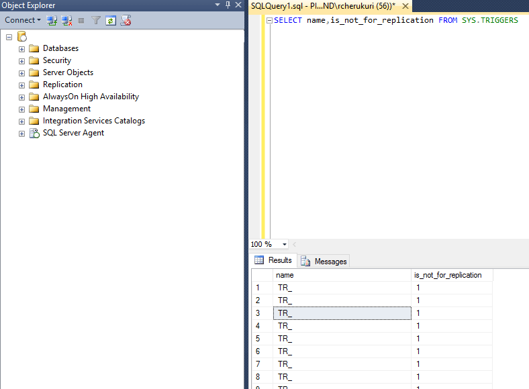The image size is (529, 389).
Task: Click is_not_for_replication value in row 8
Action: pyautogui.click(x=452, y=377)
